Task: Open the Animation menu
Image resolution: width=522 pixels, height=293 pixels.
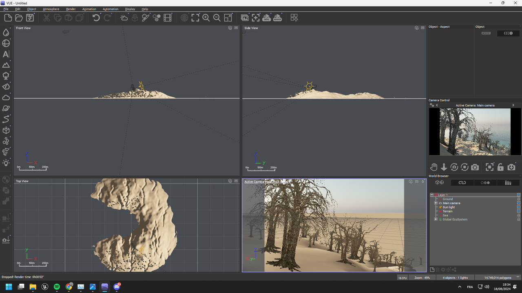Action: click(x=89, y=9)
